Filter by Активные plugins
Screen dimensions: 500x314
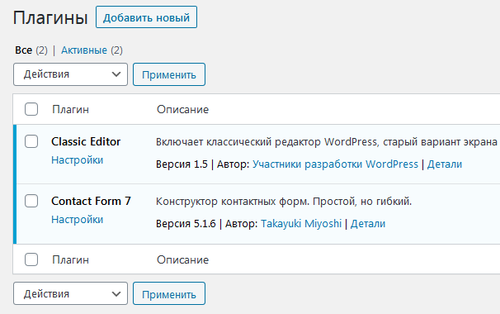[84, 50]
